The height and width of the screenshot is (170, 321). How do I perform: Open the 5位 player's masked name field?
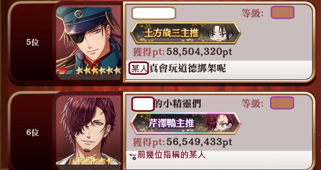(x=154, y=13)
